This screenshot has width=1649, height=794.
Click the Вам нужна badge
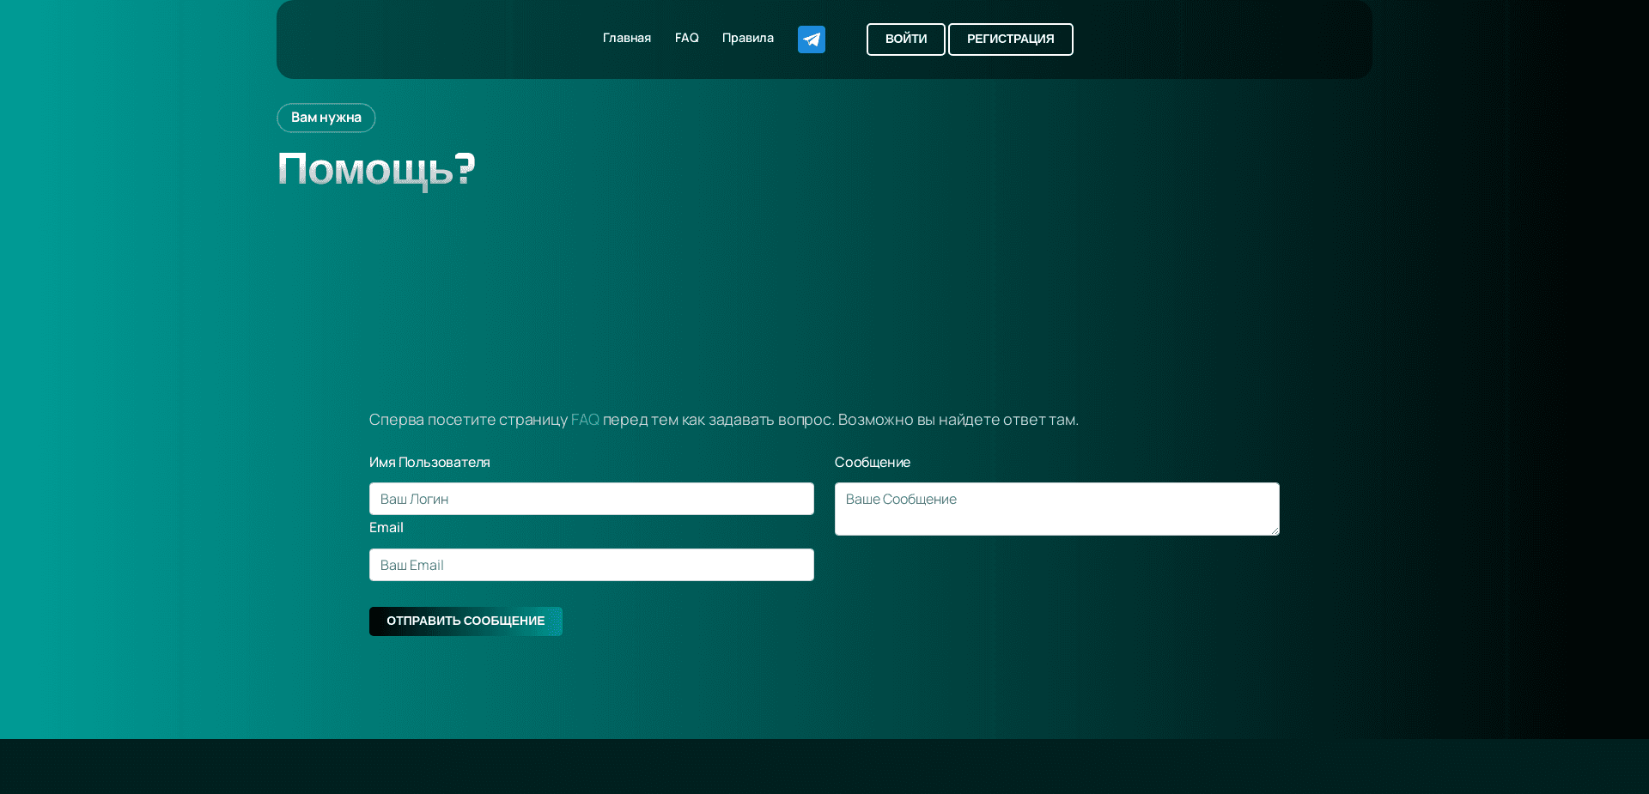[326, 118]
